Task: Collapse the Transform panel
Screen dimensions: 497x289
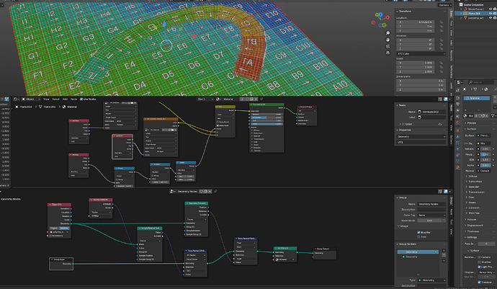Action: [398, 11]
